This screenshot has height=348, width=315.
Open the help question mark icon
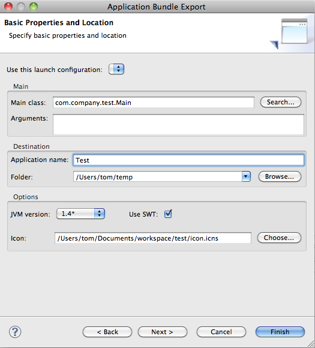pyautogui.click(x=15, y=332)
